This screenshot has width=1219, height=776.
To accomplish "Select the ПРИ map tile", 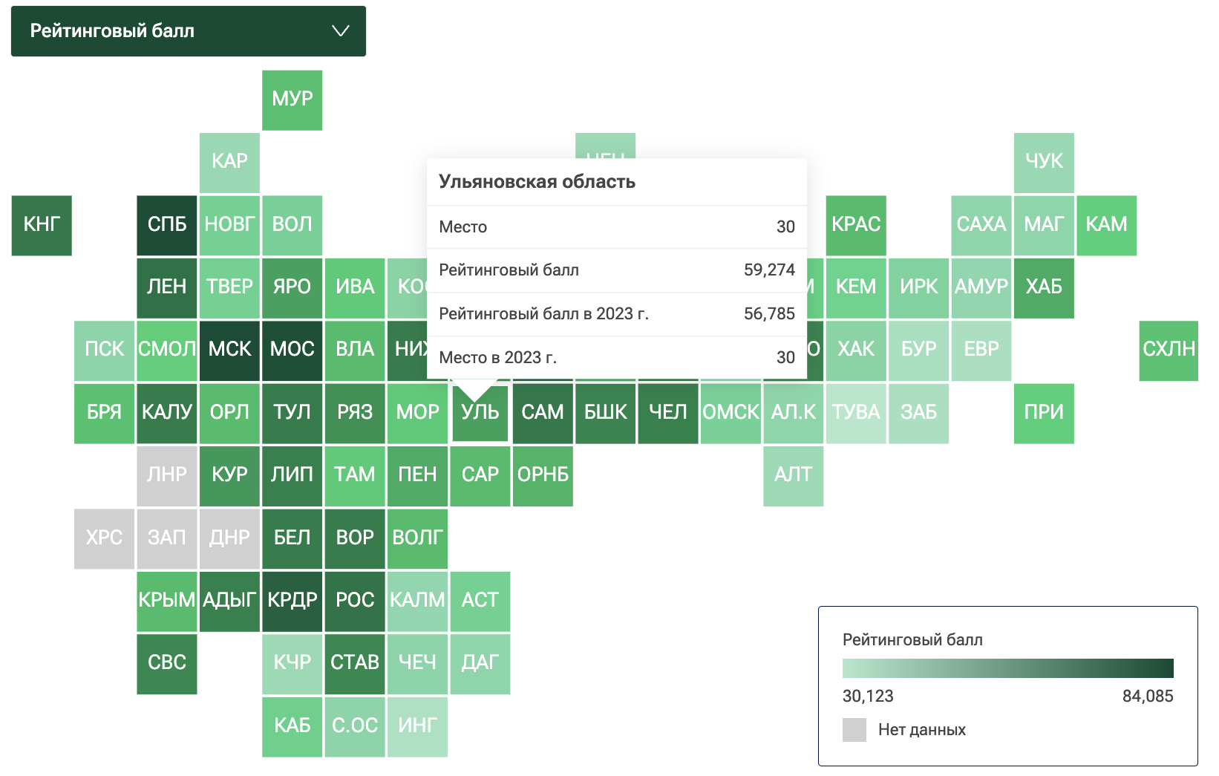I will point(1044,414).
